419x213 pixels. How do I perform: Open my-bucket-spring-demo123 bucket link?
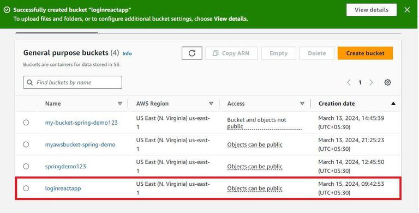(x=81, y=123)
